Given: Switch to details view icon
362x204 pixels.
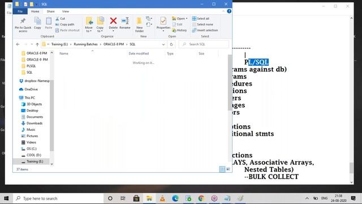Looking at the screenshot, I should pyautogui.click(x=222, y=169).
